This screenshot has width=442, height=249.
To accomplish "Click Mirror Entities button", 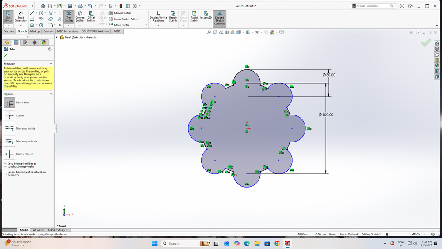I will [x=120, y=13].
